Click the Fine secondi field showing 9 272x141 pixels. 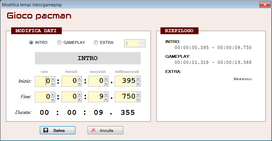click(96, 97)
